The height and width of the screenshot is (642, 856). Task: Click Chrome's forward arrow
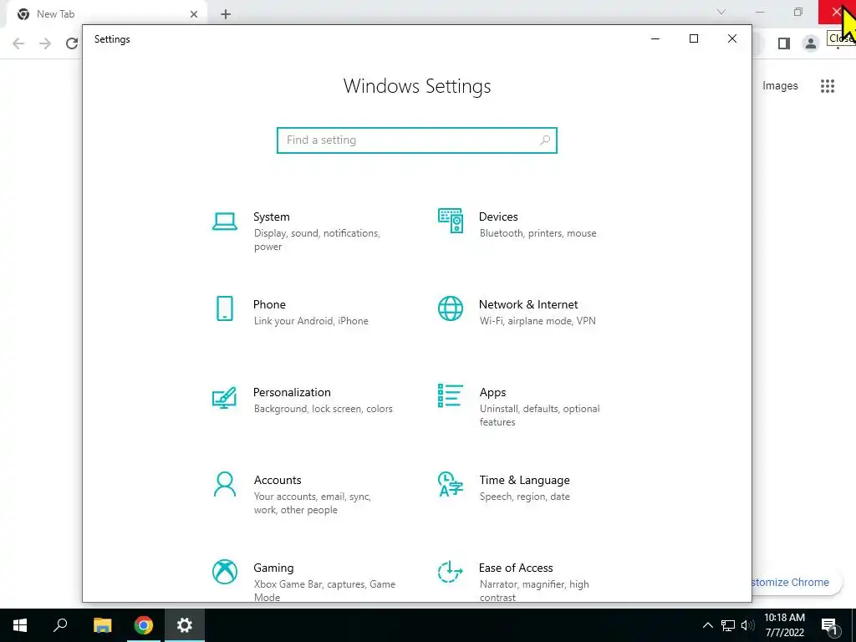45,43
